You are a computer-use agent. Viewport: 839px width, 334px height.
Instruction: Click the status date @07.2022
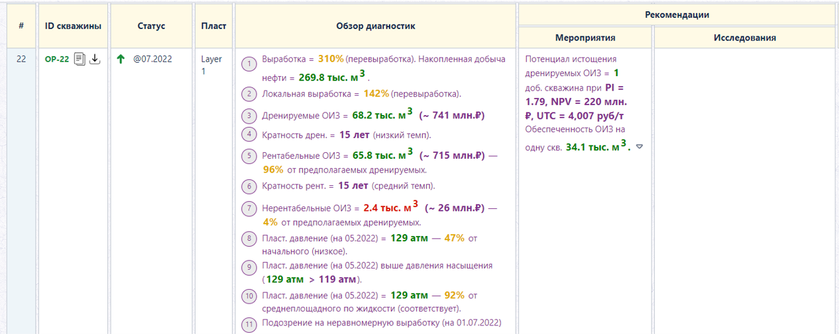tap(152, 59)
